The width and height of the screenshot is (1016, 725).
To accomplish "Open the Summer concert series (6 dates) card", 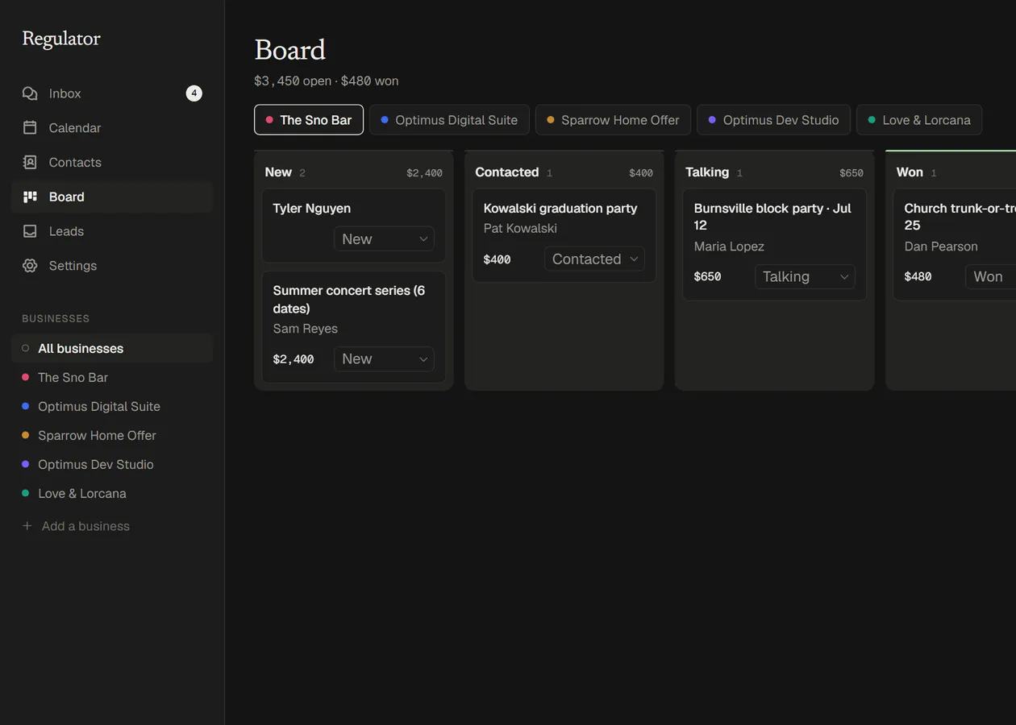I will pyautogui.click(x=354, y=327).
